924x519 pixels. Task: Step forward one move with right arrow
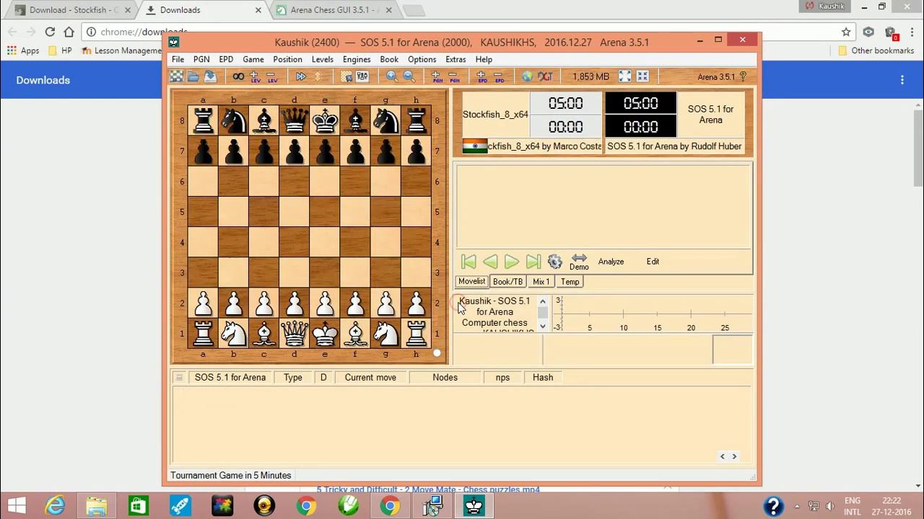[512, 262]
